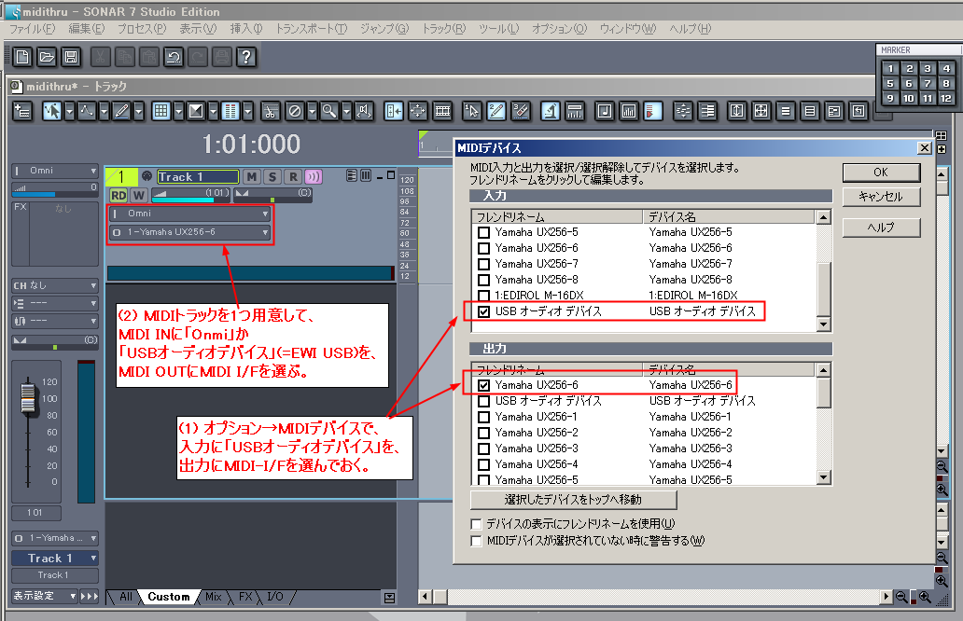Click Track 1 volume slider showing (101)
The height and width of the screenshot is (621, 963).
point(191,193)
